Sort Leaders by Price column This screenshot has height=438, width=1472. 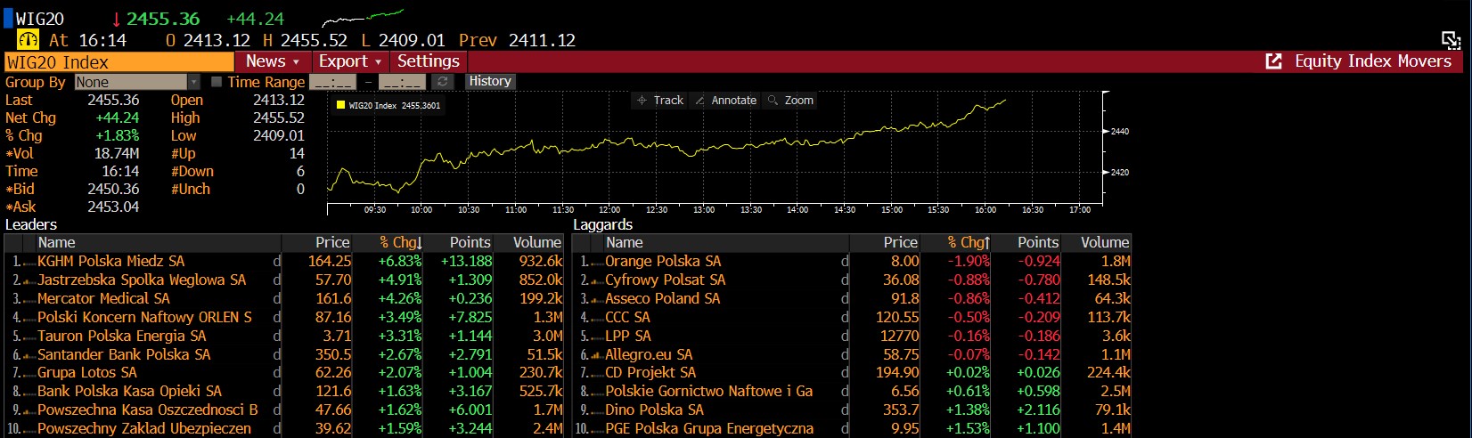pos(317,242)
